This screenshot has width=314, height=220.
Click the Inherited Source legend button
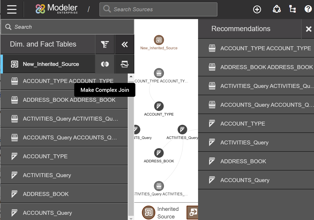pyautogui.click(x=149, y=212)
